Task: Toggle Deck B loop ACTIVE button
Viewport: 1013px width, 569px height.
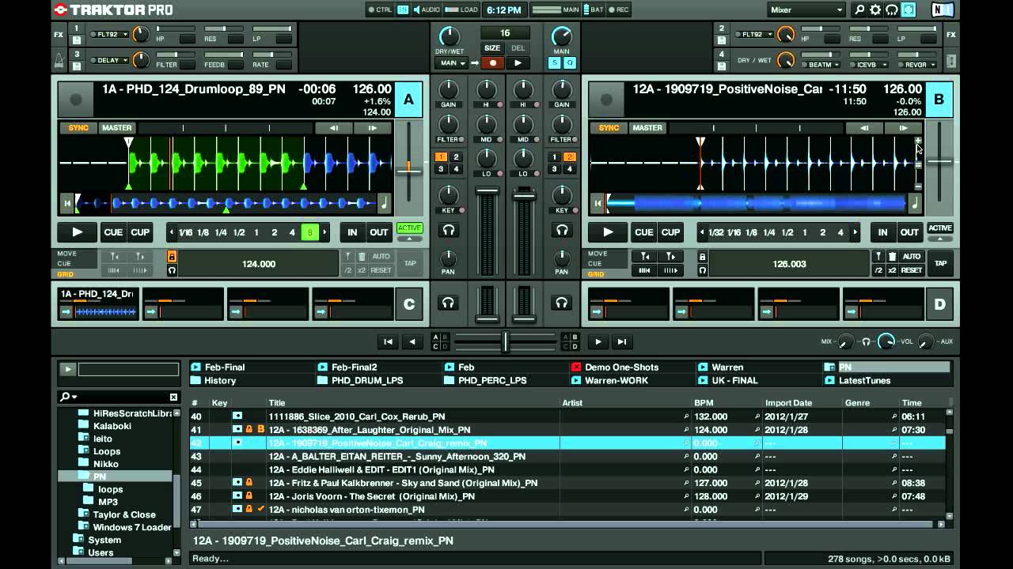Action: [x=940, y=228]
